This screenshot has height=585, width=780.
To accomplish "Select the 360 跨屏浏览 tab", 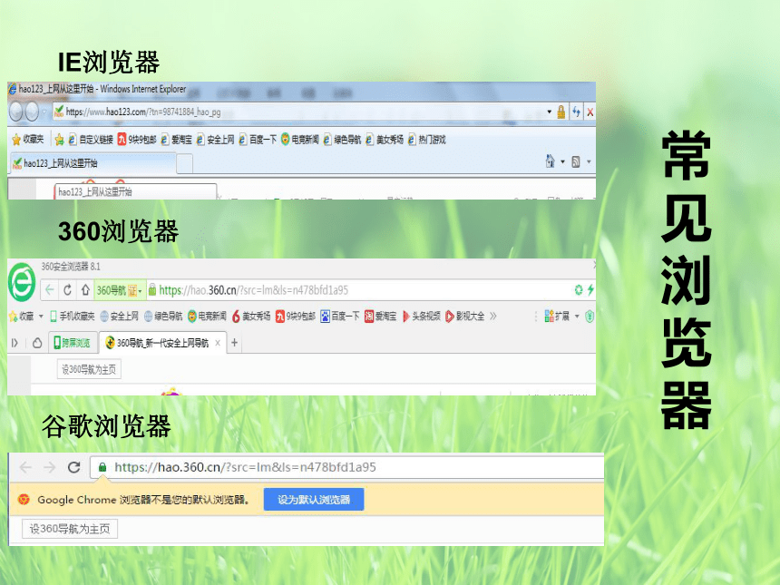I will (73, 343).
